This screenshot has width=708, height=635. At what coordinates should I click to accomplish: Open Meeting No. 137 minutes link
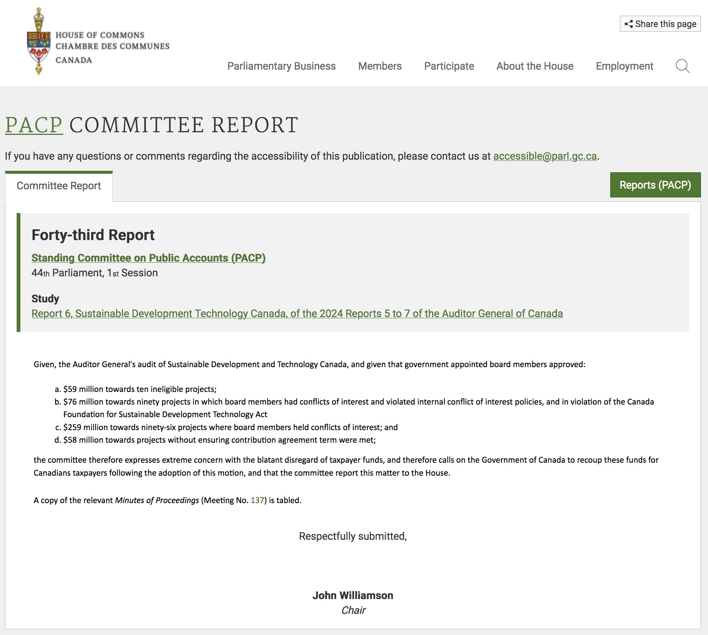point(257,500)
